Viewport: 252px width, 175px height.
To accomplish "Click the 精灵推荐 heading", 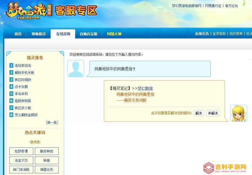I will 35,58.
